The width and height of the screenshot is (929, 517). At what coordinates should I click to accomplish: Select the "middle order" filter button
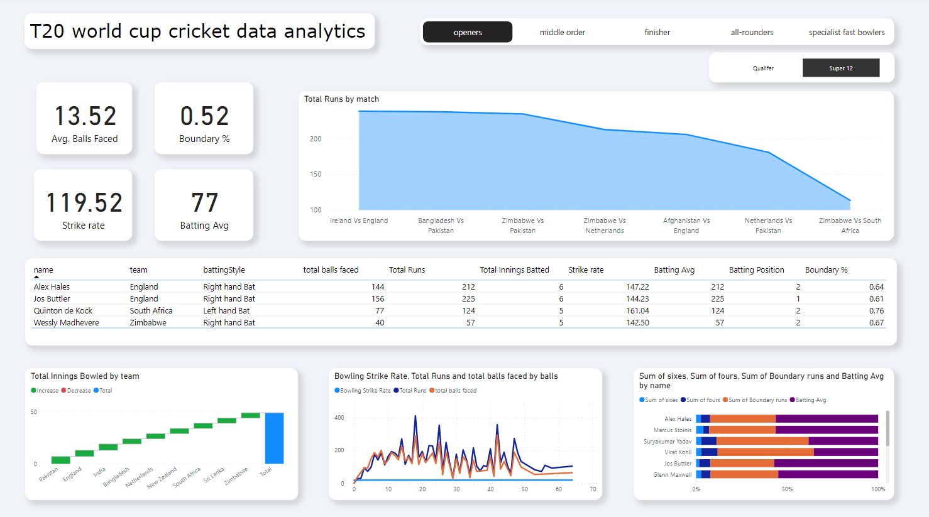pos(562,31)
